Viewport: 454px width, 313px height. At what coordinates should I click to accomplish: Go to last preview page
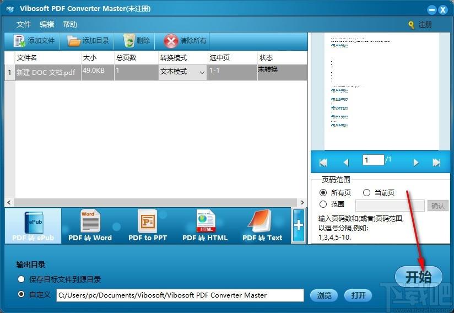coord(436,163)
